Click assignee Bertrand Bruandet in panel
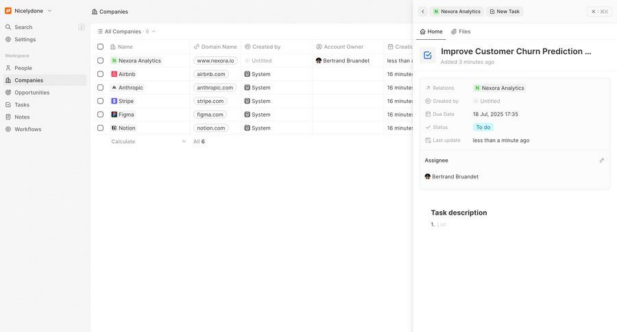617x332 pixels. pos(452,176)
